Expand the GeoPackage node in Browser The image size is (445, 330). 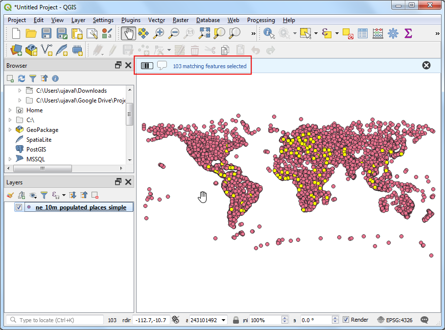pos(10,130)
